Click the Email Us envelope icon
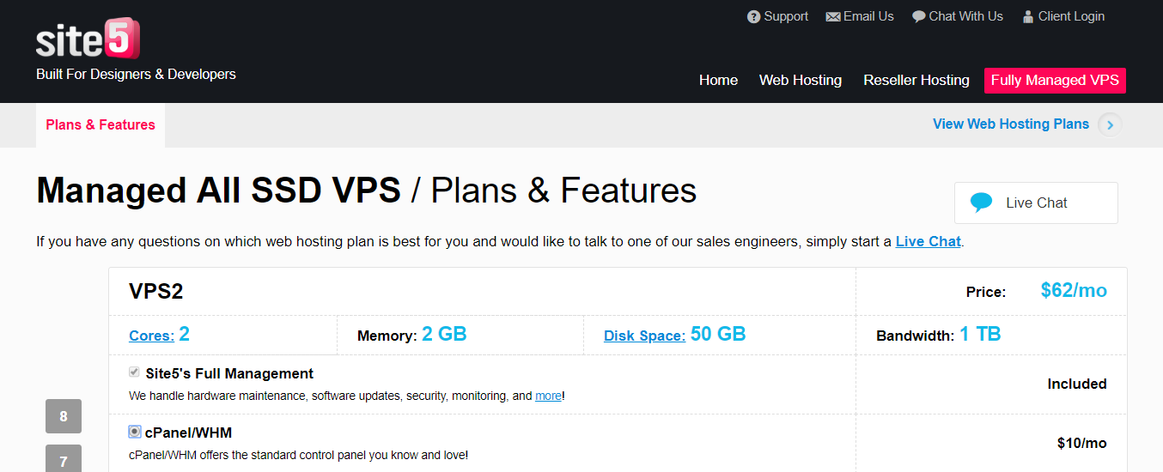This screenshot has width=1163, height=472. (x=833, y=16)
